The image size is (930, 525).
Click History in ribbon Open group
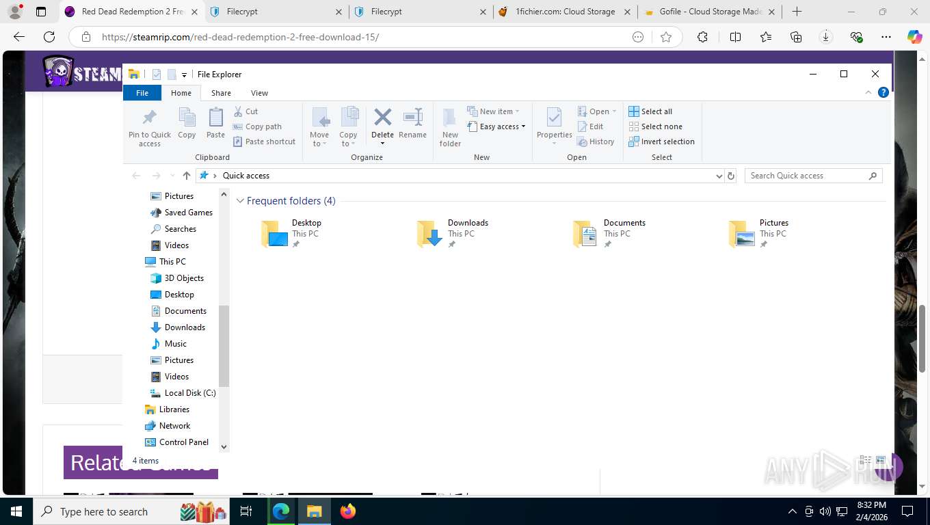coord(596,142)
